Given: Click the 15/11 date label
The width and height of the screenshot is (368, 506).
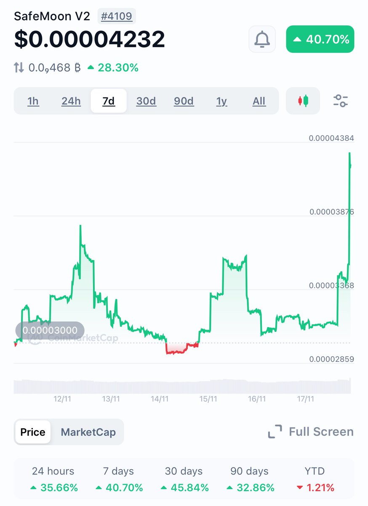Looking at the screenshot, I should pos(208,399).
